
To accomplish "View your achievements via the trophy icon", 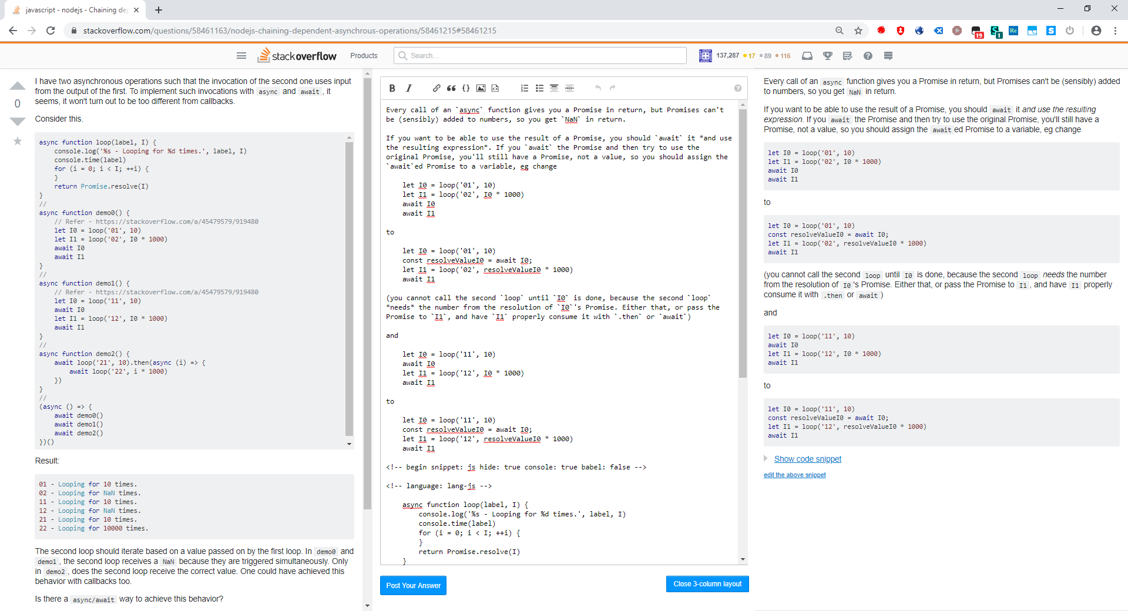I will pos(828,56).
